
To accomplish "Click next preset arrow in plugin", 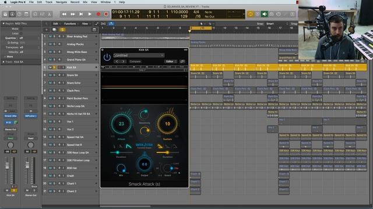I will pyautogui.click(x=123, y=62).
